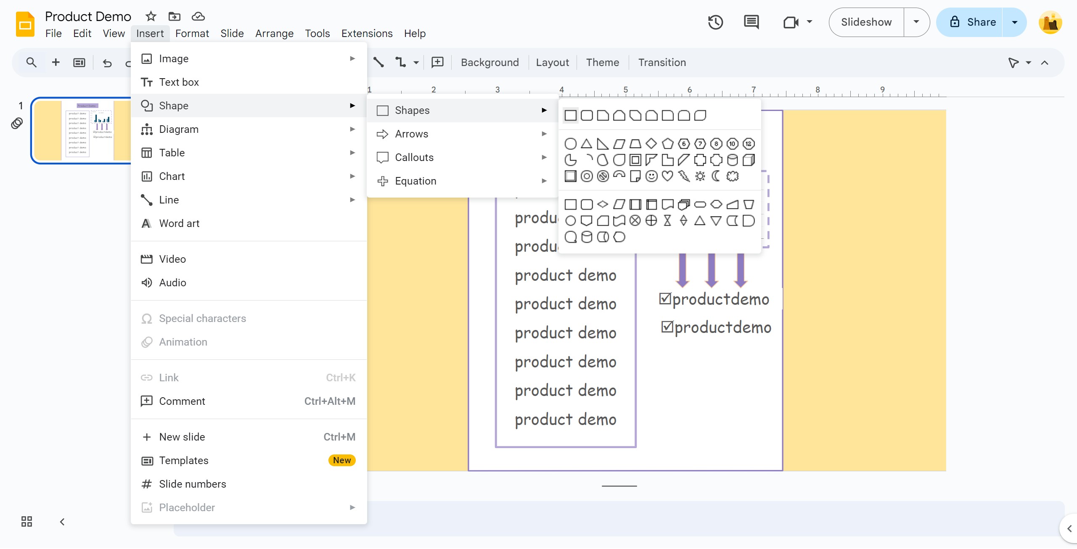Insert the cloud shape
This screenshot has height=549, width=1077.
pos(733,176)
